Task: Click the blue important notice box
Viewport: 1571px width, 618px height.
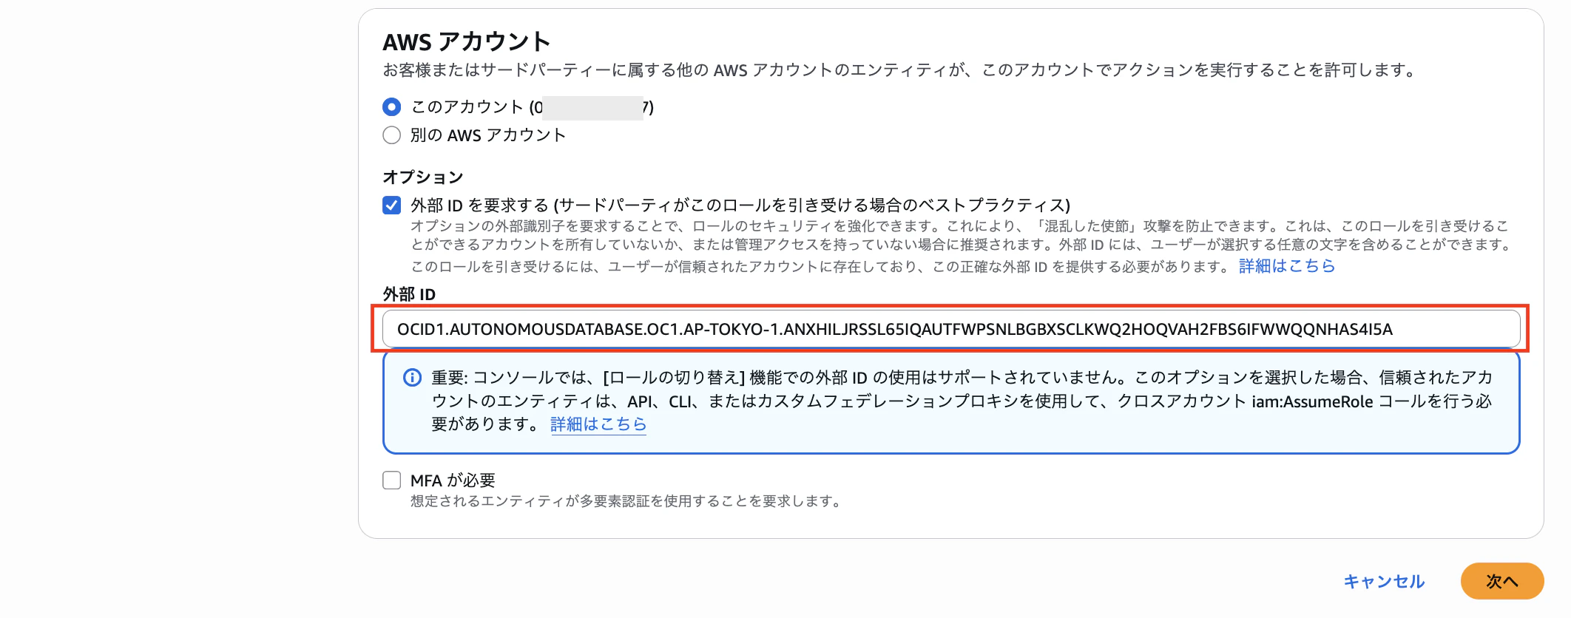Action: click(x=947, y=401)
